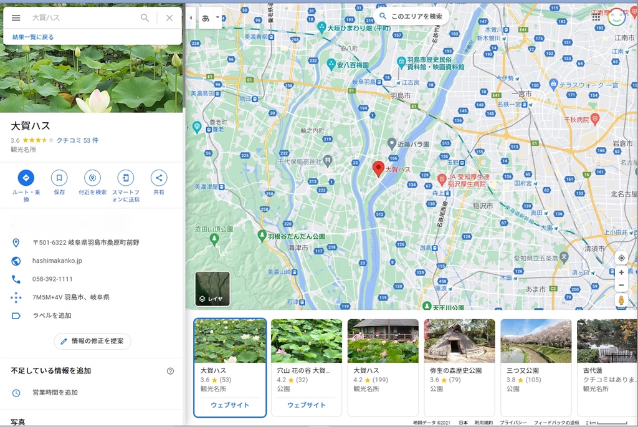The width and height of the screenshot is (638, 427).
Task: Click the magnifier search icon
Action: point(145,18)
